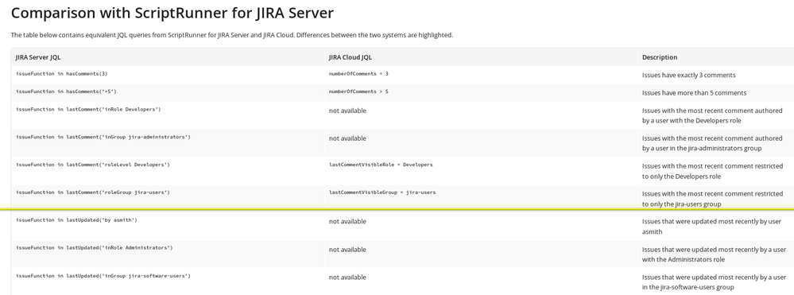The image size is (794, 295).
Task: Click the 'Comparison with ScriptRunner for JIRA Server' heading
Action: [x=172, y=14]
